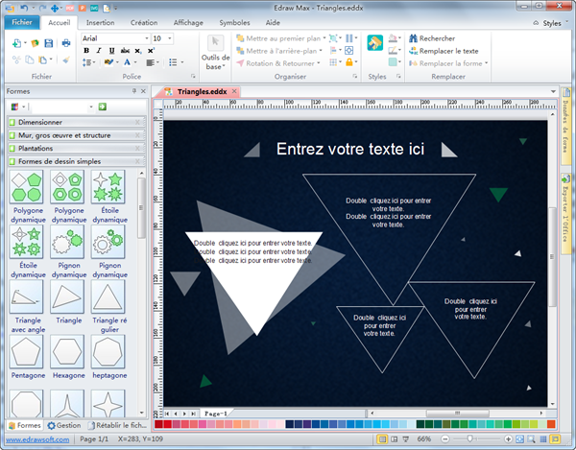This screenshot has height=450, width=576.
Task: Switch to the Insertion ribbon tab
Action: [100, 22]
